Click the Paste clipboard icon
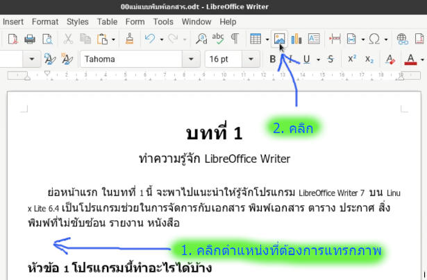Image resolution: width=427 pixels, height=280 pixels. 102,39
